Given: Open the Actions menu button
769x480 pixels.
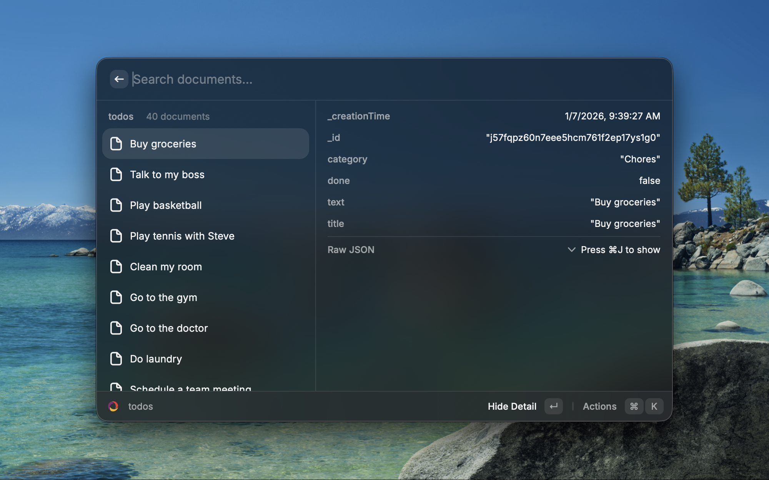Looking at the screenshot, I should tap(599, 406).
